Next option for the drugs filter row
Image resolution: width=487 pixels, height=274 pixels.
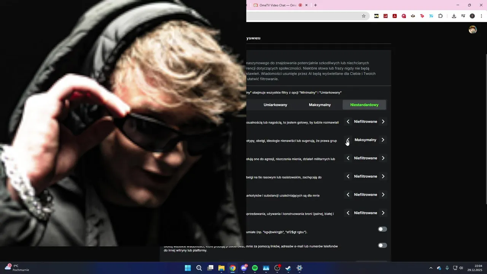tap(383, 194)
